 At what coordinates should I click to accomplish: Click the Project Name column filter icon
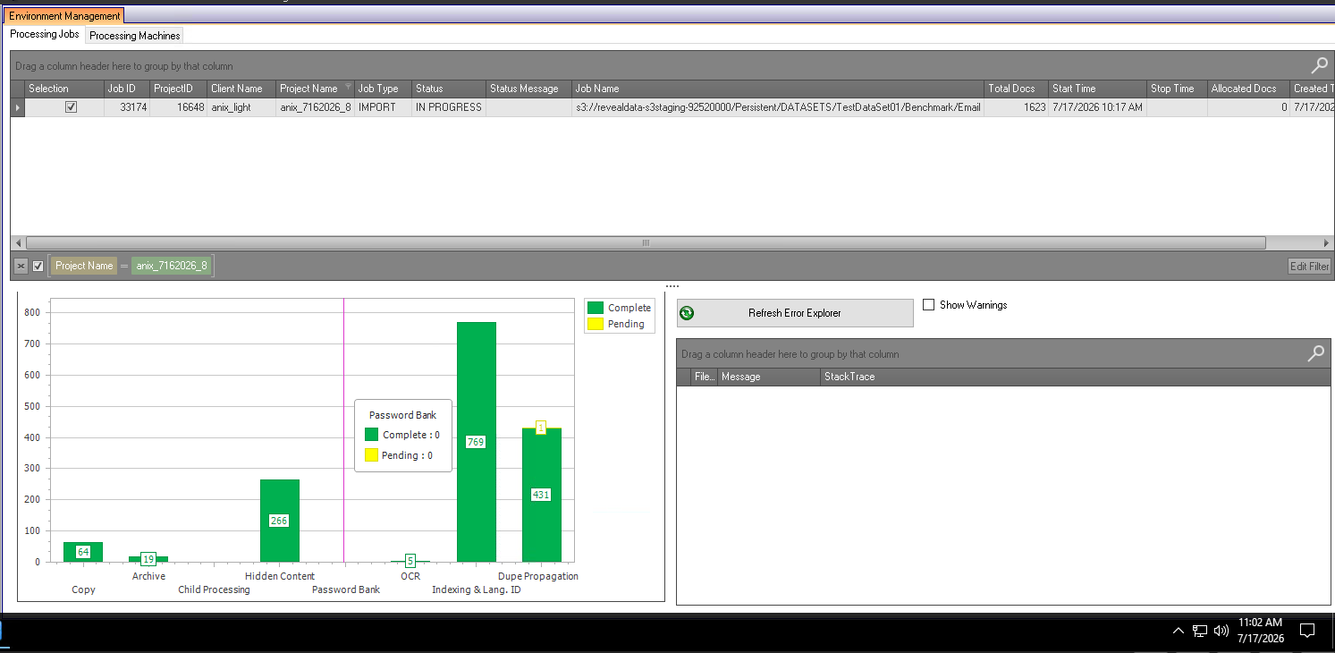pos(348,88)
